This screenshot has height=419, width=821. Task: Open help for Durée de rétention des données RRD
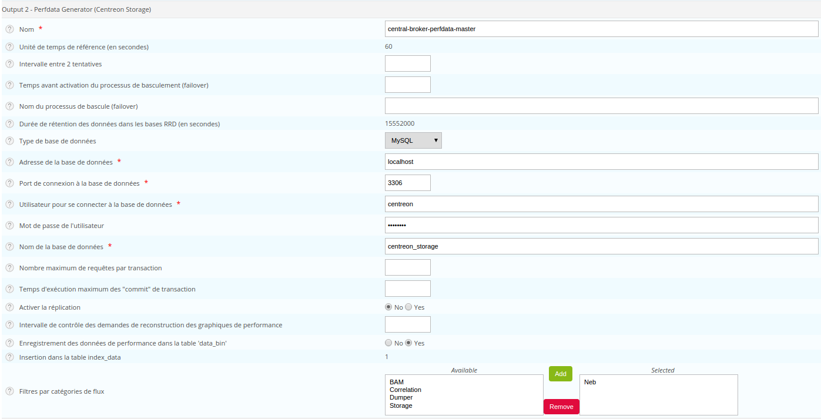pyautogui.click(x=9, y=124)
